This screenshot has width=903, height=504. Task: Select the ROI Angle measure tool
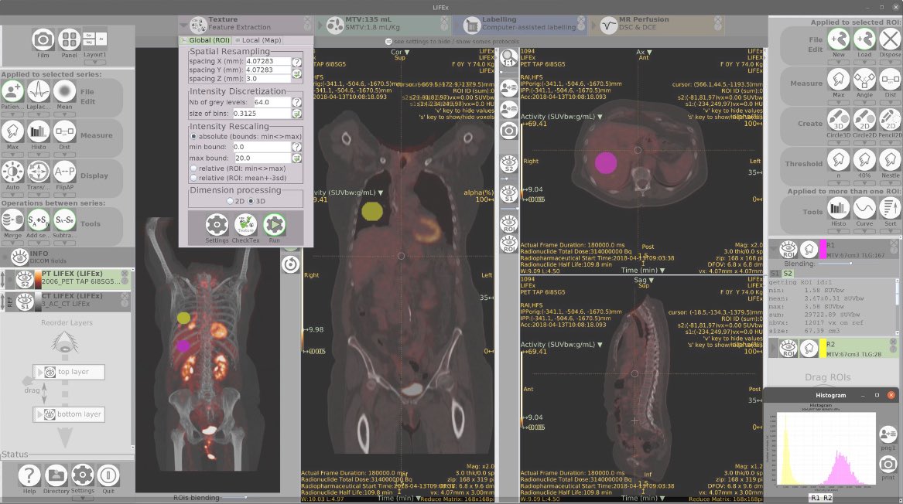pos(864,80)
